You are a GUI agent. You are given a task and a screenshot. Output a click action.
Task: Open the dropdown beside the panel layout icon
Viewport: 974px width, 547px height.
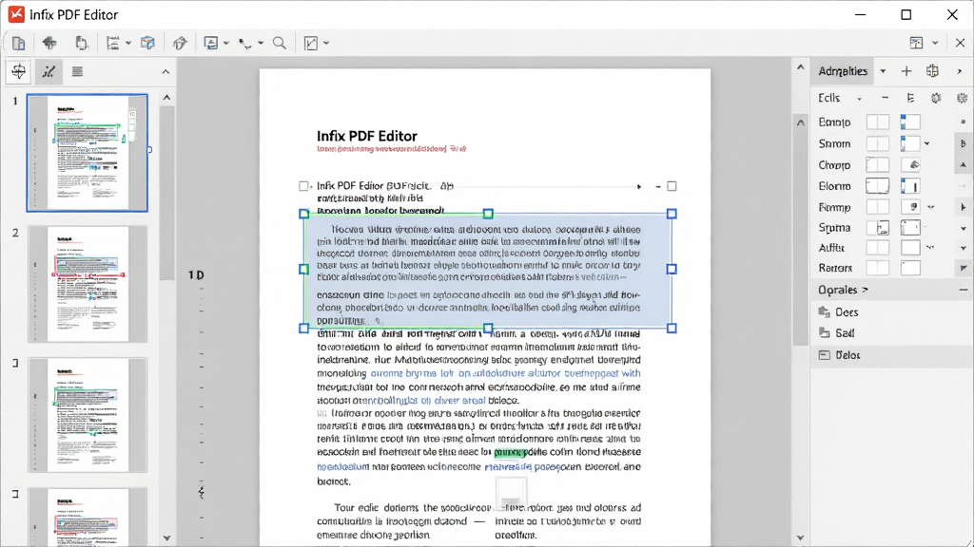(x=935, y=44)
